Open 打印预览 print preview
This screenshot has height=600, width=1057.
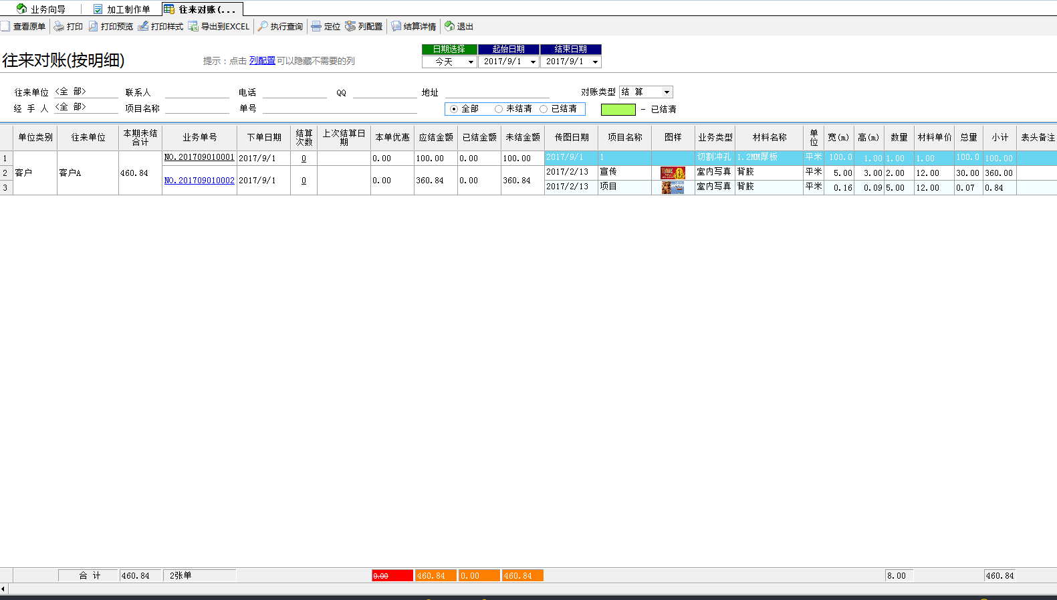(x=111, y=27)
